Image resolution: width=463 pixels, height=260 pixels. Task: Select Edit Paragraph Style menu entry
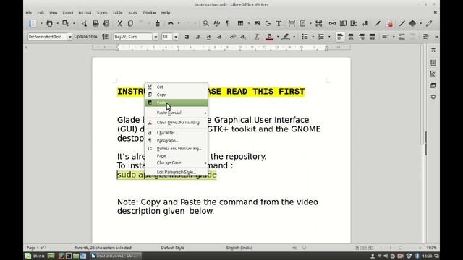tap(177, 172)
